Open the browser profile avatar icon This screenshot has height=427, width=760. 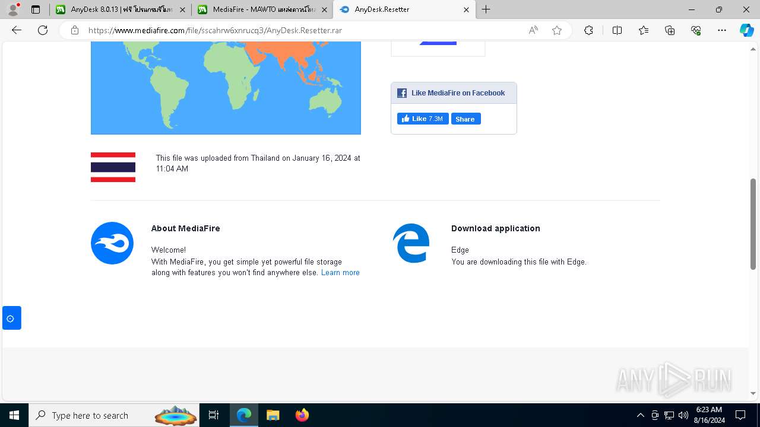pos(12,9)
